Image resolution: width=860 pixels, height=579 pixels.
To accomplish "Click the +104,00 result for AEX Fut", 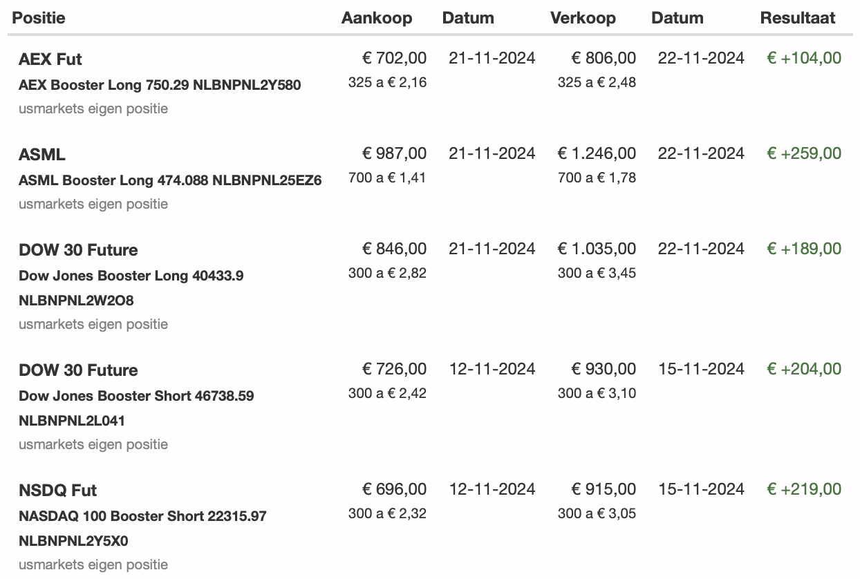I will (x=804, y=58).
